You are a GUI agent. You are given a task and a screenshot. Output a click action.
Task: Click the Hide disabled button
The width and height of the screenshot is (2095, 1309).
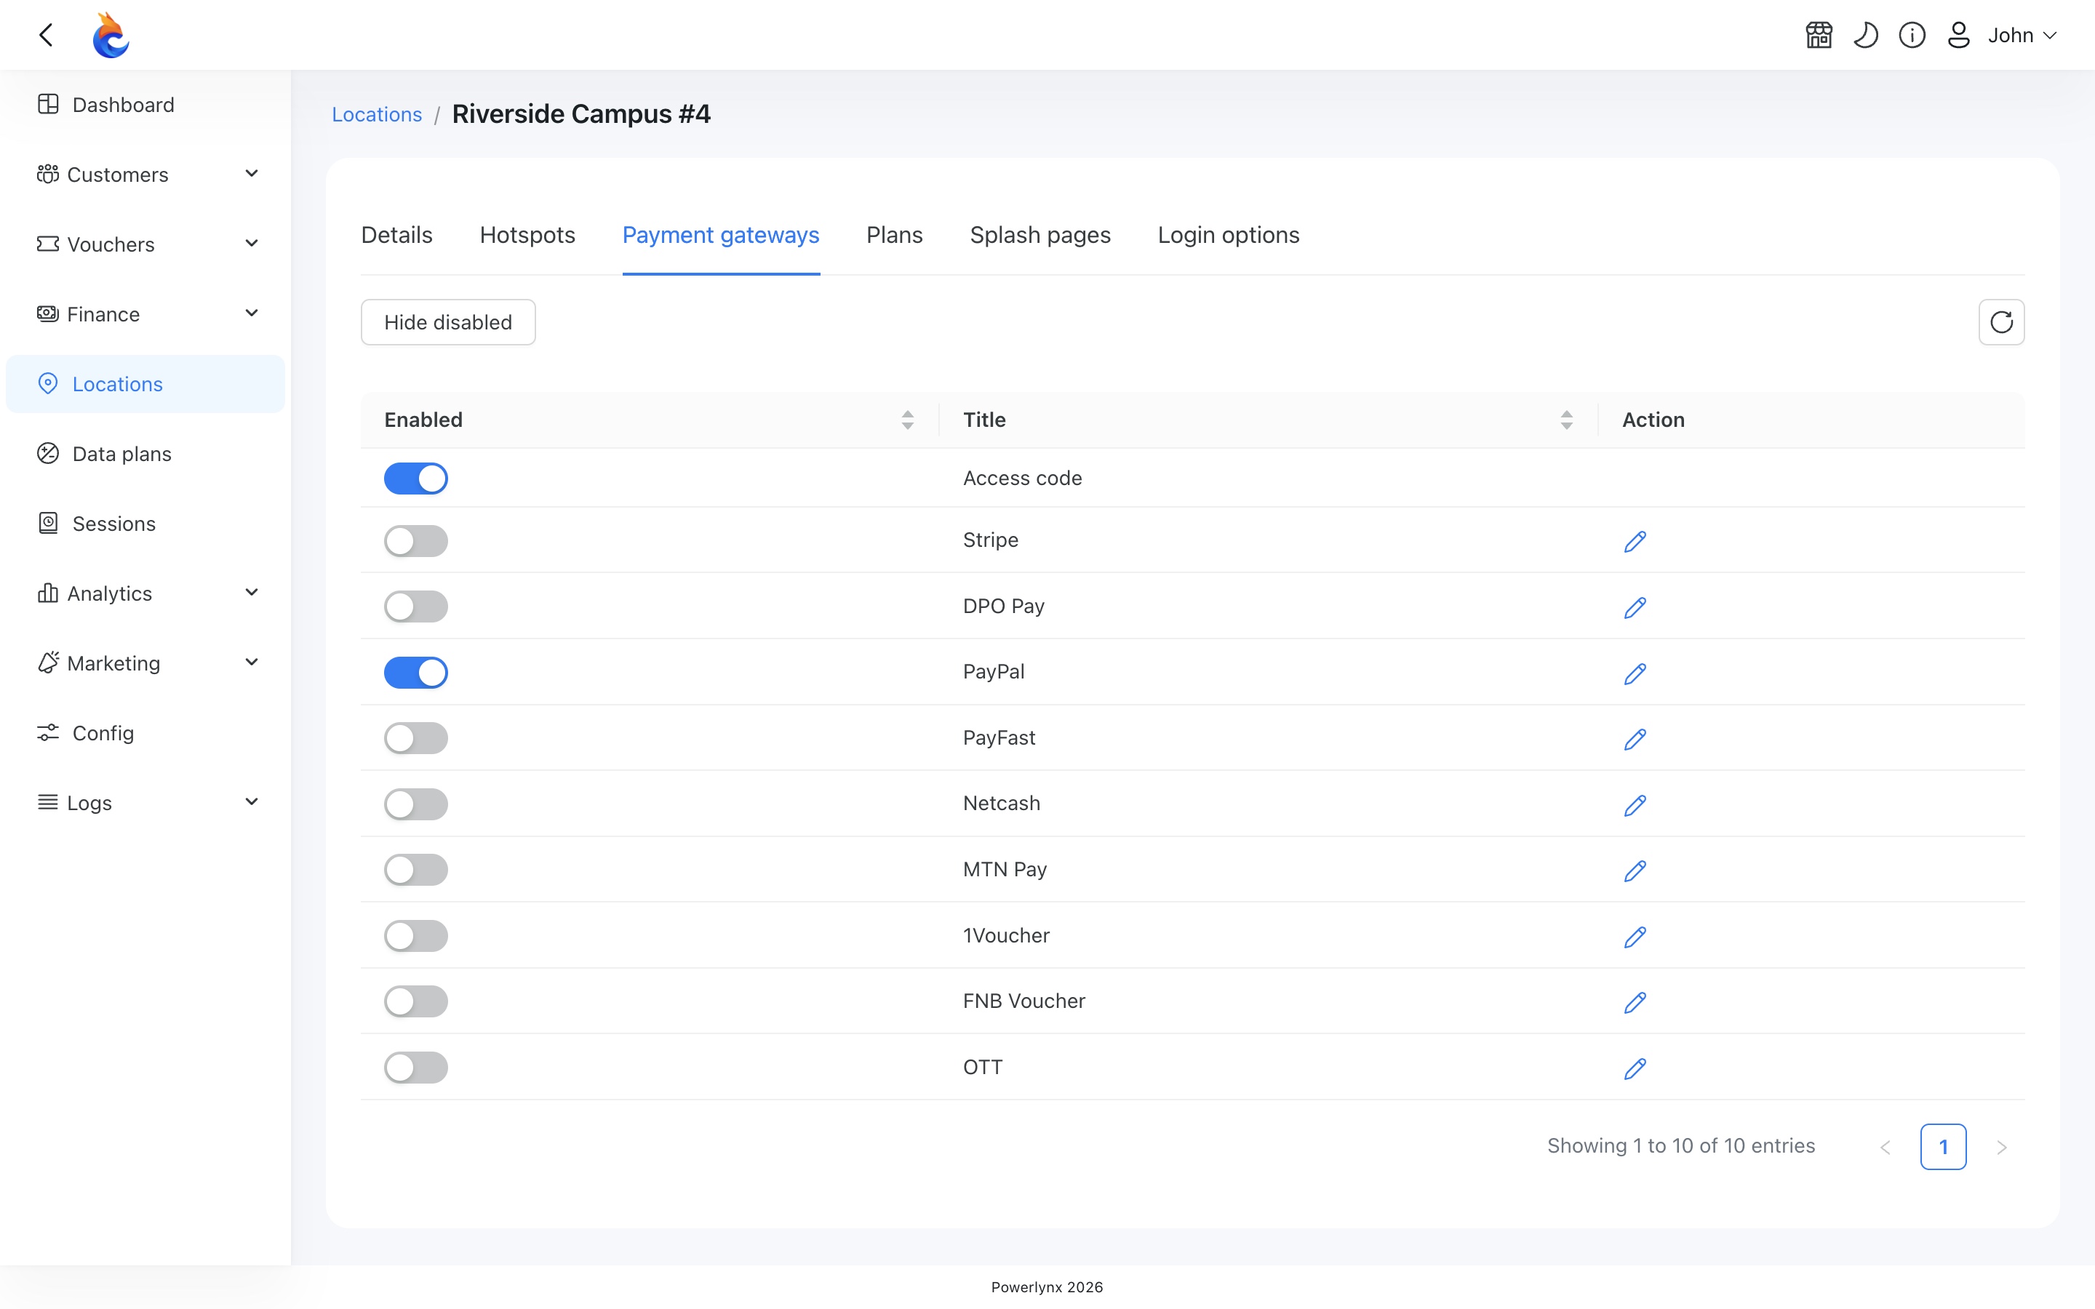447,322
